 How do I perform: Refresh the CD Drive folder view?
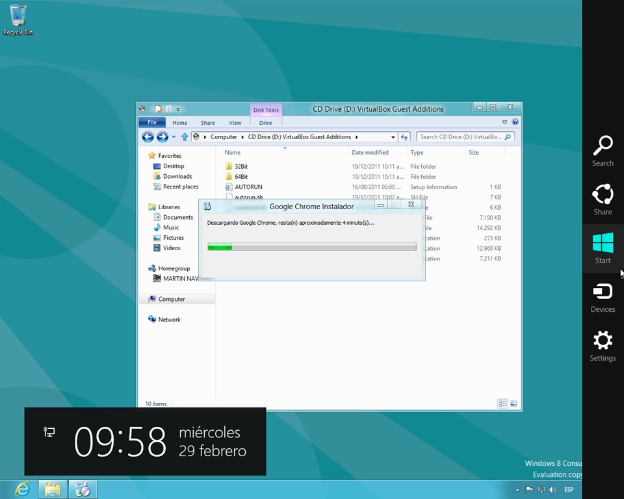[x=404, y=137]
